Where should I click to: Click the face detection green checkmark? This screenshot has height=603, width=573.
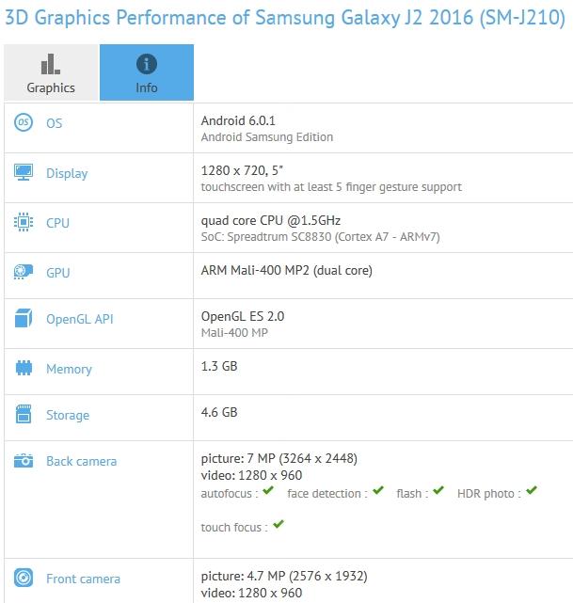point(378,490)
